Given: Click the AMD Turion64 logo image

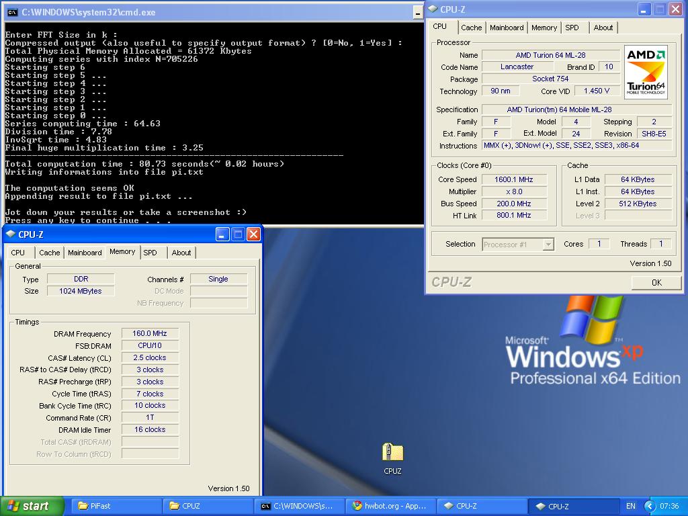Looking at the screenshot, I should tap(646, 72).
